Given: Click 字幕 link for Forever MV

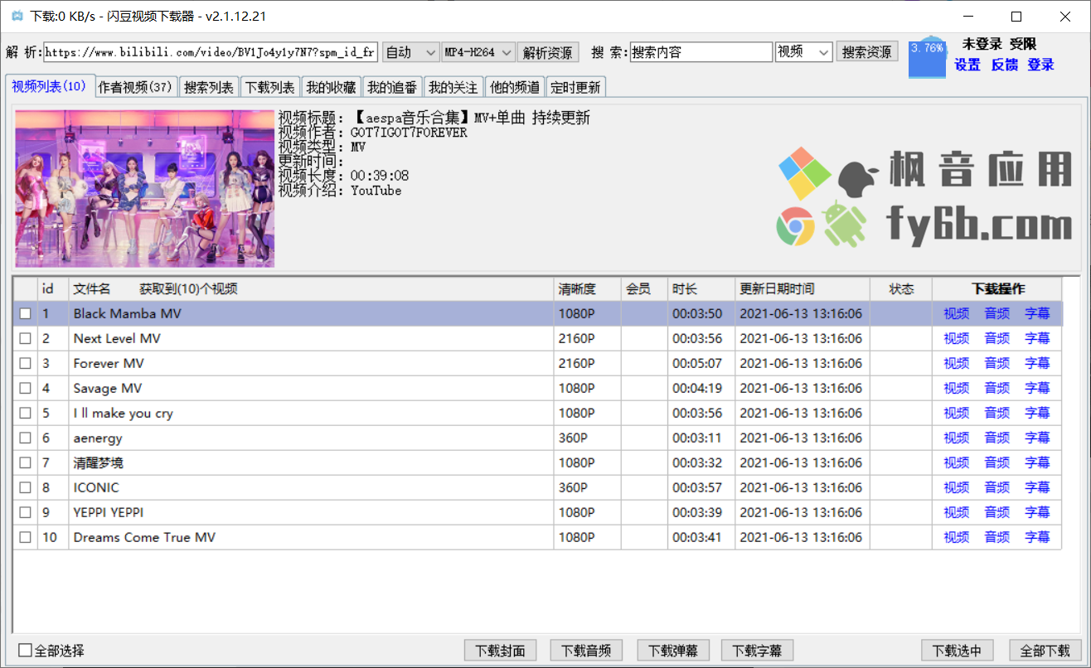Looking at the screenshot, I should pyautogui.click(x=1038, y=364).
